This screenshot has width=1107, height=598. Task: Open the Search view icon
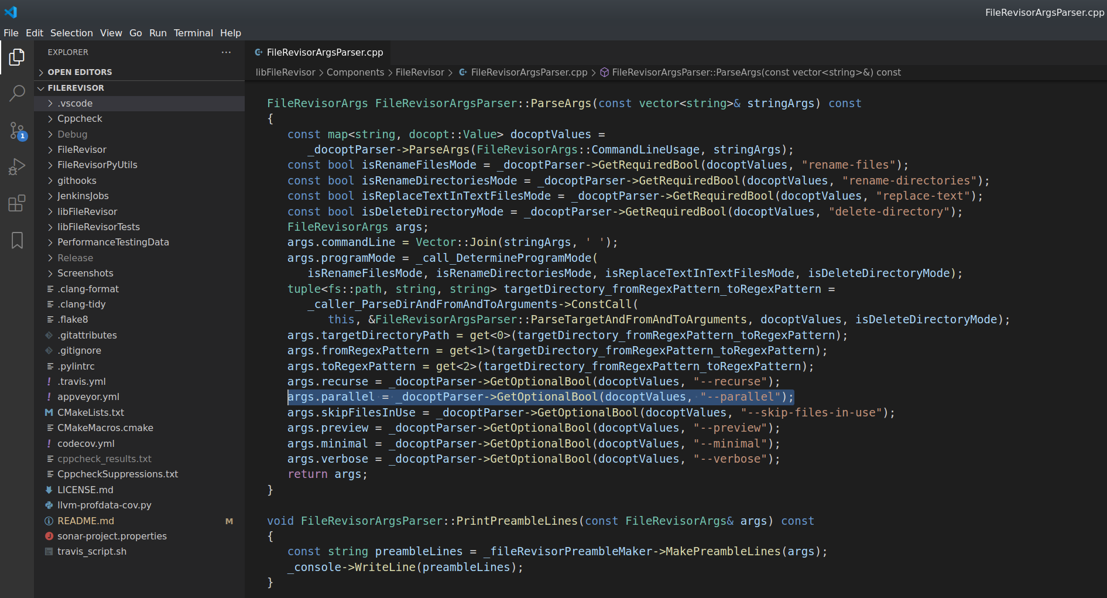point(17,93)
